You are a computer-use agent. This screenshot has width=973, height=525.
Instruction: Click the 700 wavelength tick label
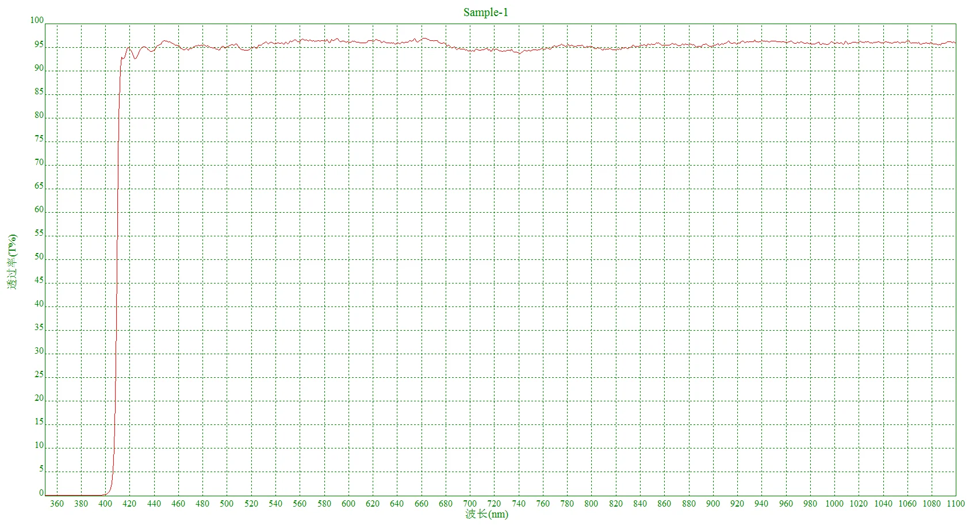pyautogui.click(x=470, y=504)
